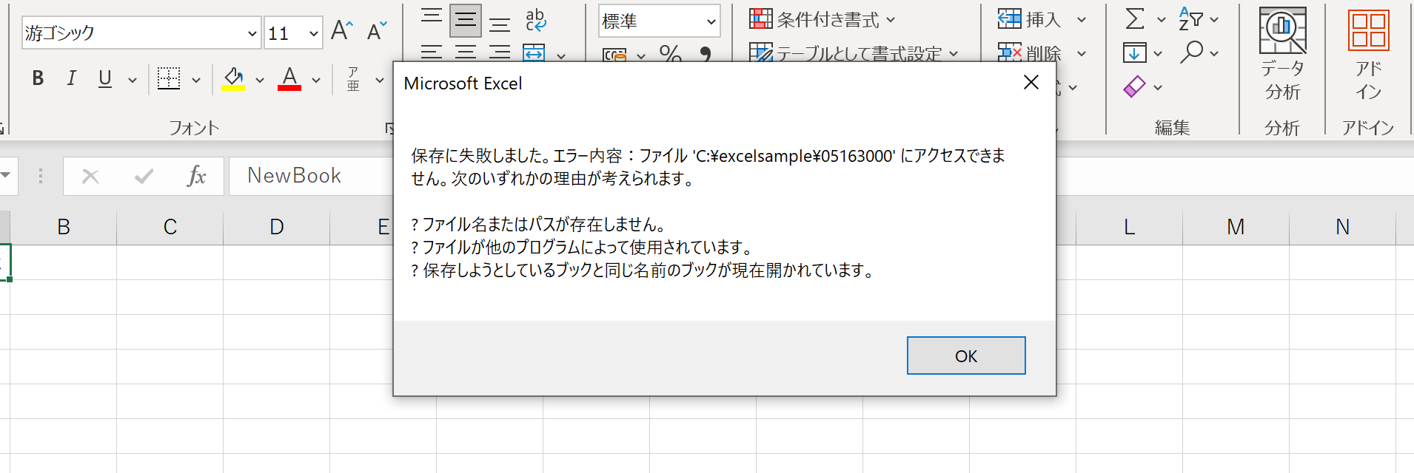Decrease font size icon

377,31
